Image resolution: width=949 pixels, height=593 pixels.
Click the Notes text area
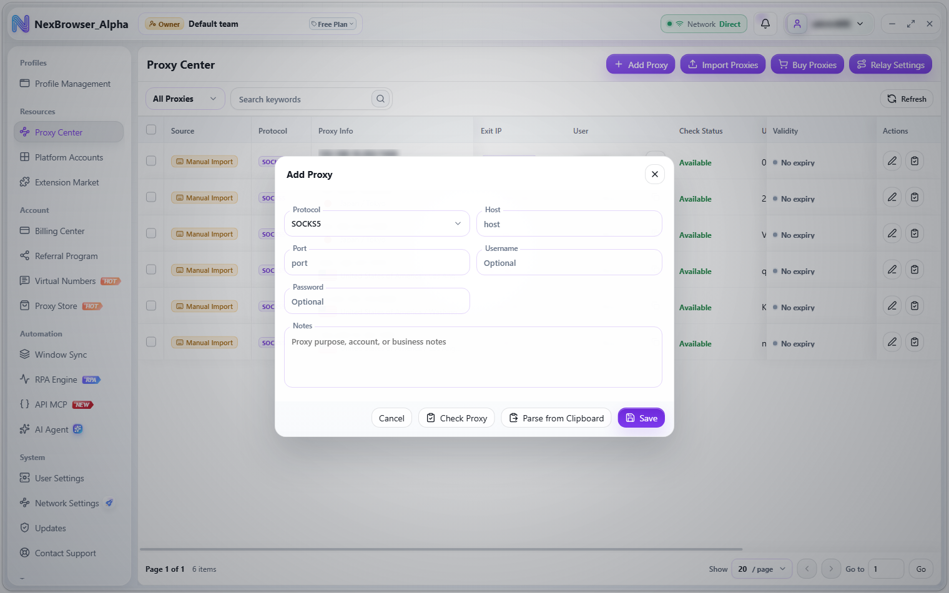pos(473,357)
